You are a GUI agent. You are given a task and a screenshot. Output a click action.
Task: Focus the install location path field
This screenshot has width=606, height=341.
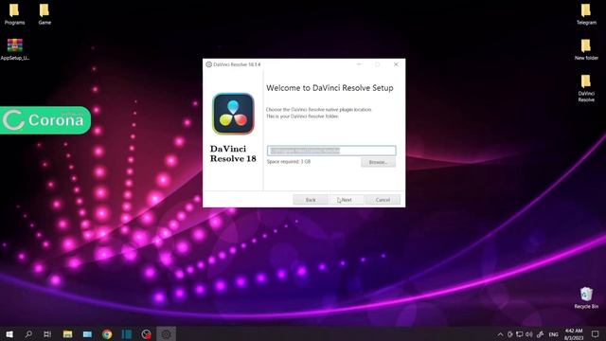click(x=331, y=151)
